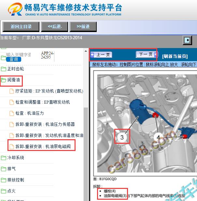Viewport: 197px width, 201px height.
Task: Expand the 正时齿轮 folder
Action: (16, 69)
